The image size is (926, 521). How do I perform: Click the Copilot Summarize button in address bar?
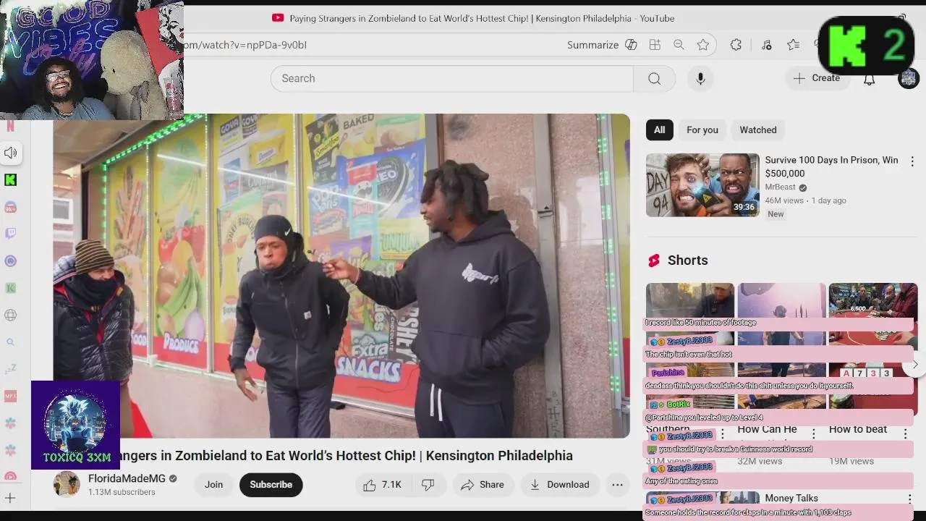(602, 45)
